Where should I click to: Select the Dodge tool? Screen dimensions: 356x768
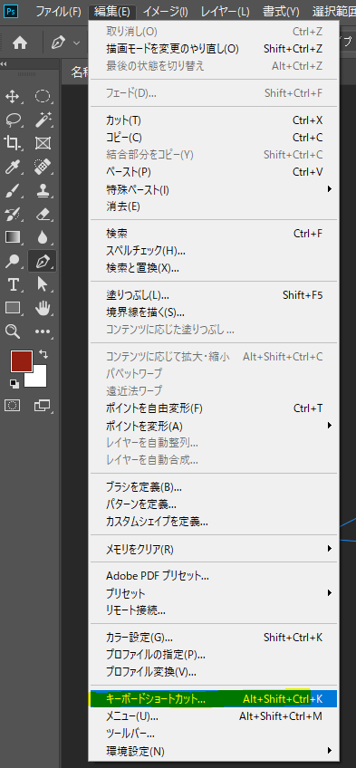click(13, 261)
